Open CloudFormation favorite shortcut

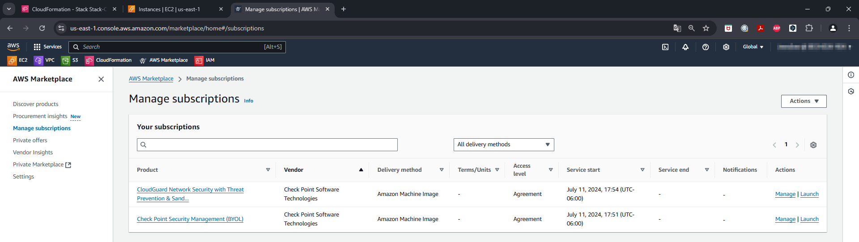tap(108, 60)
